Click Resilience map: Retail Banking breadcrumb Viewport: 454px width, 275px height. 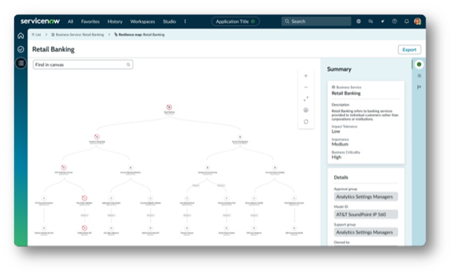point(139,34)
